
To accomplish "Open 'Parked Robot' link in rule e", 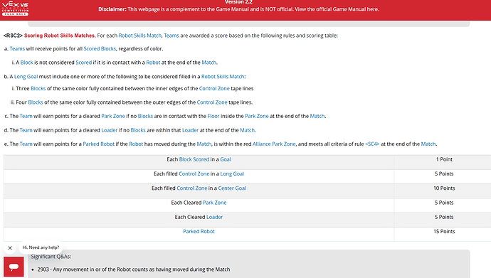I will point(99,144).
